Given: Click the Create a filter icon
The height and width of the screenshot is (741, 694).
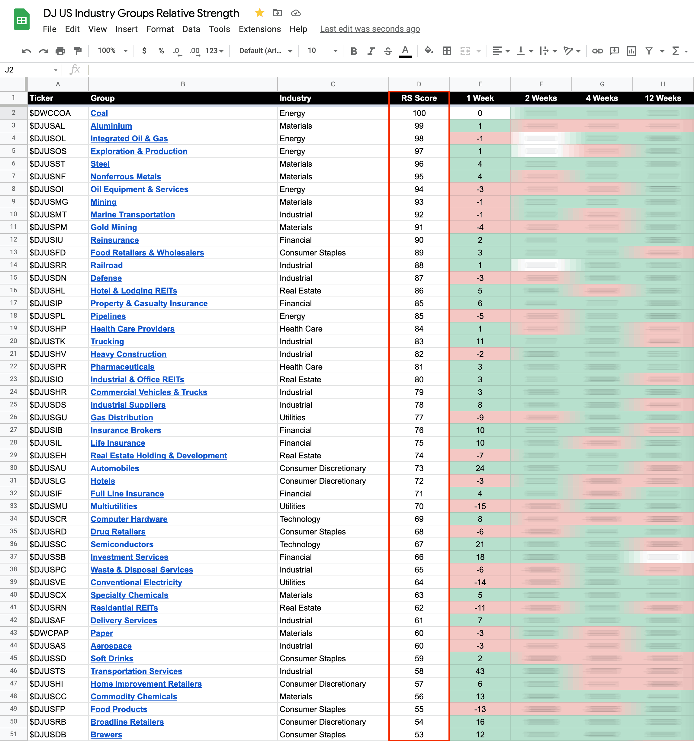Looking at the screenshot, I should [649, 51].
